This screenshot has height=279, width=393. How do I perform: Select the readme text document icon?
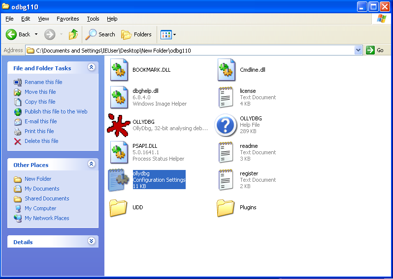(226, 152)
